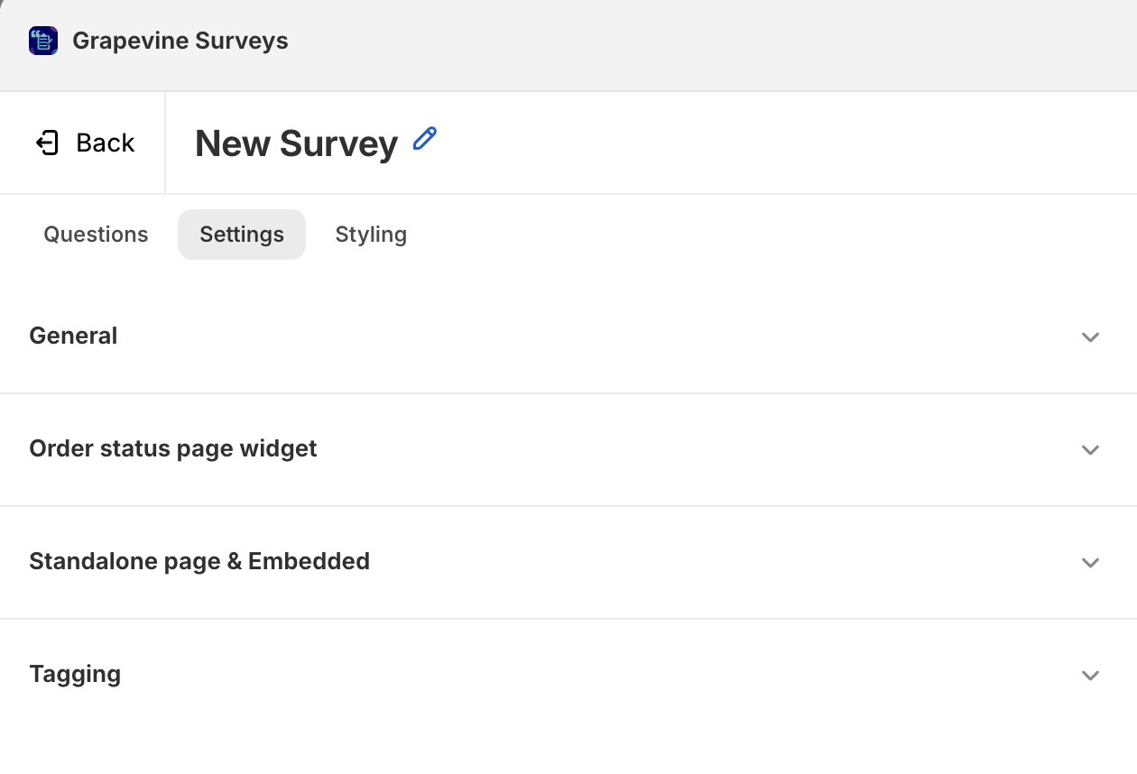Click the pencil icon to rename survey
Viewport: 1137px width, 774px height.
tap(424, 139)
